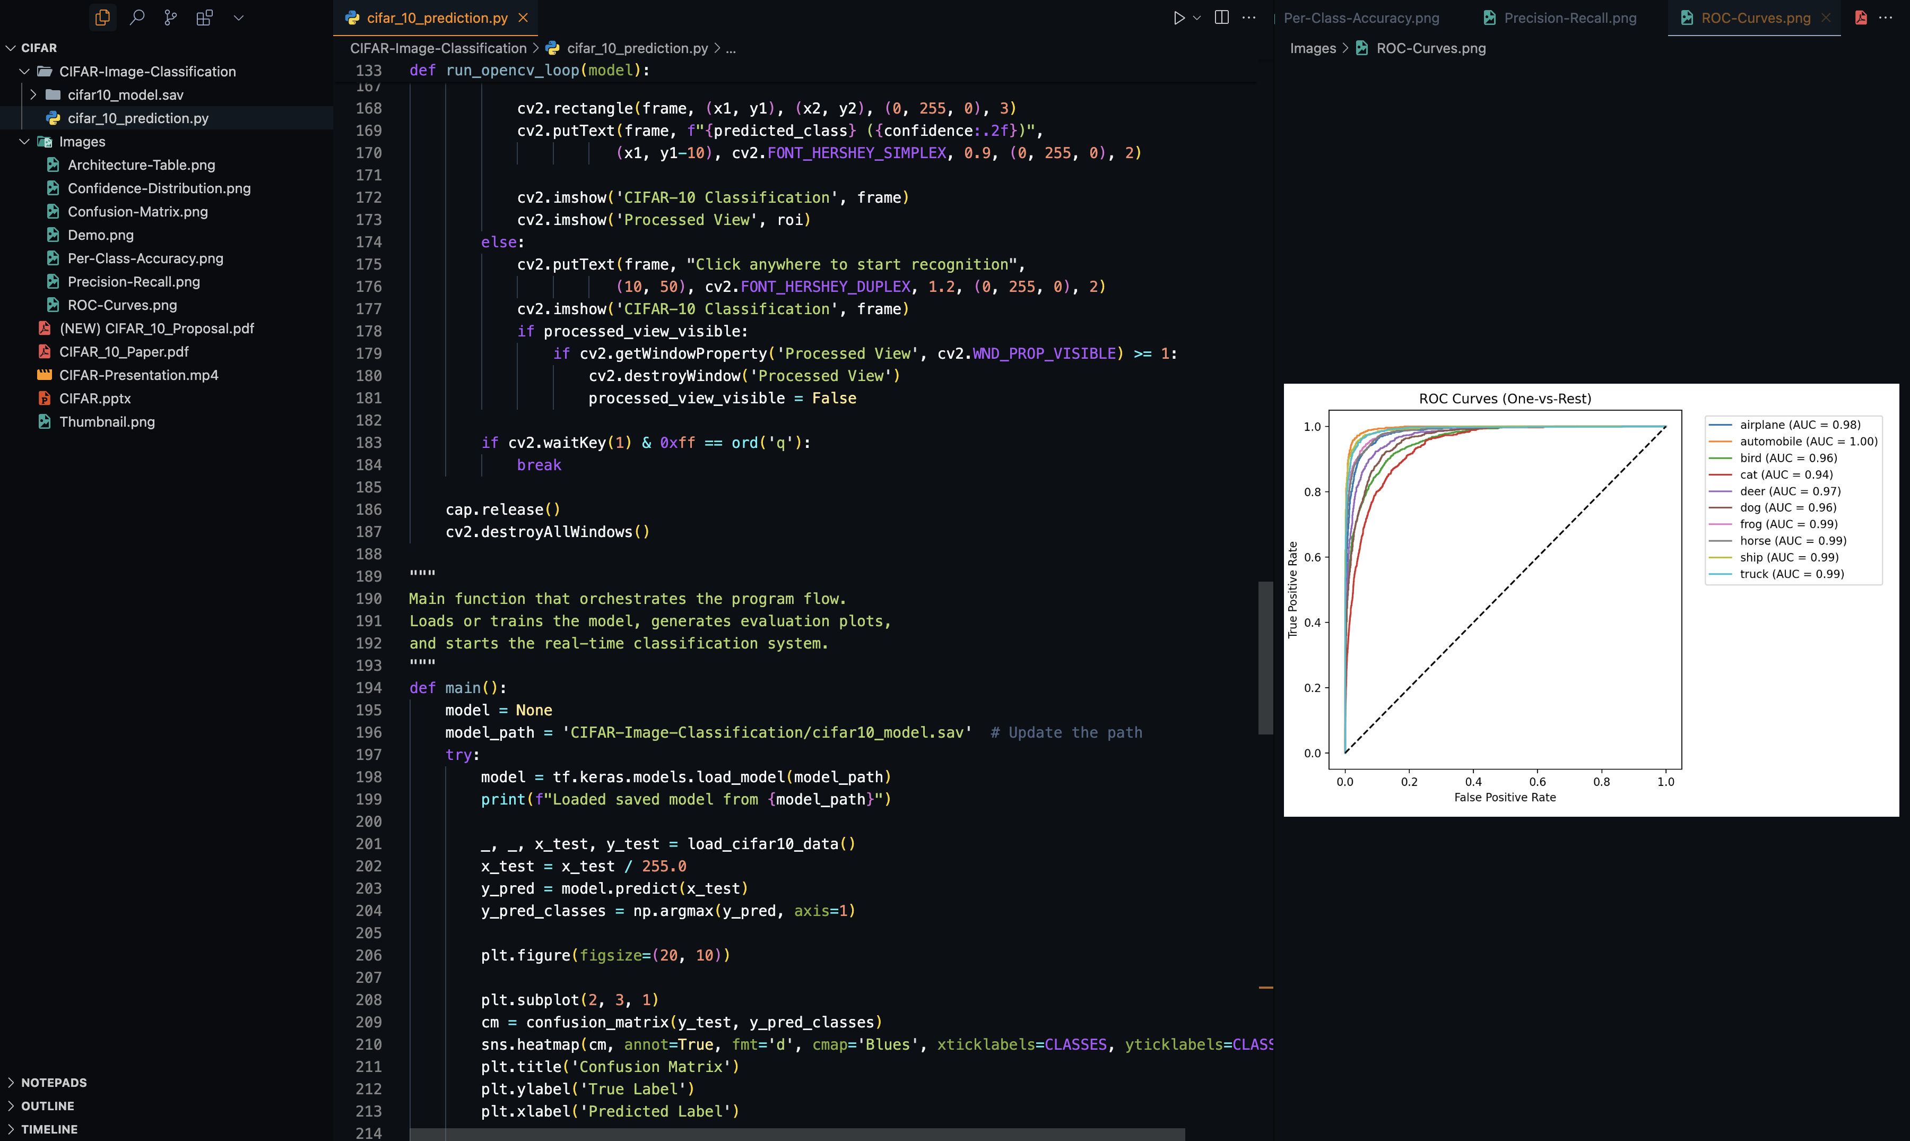The height and width of the screenshot is (1141, 1910).
Task: Click the 'break' statement on line 184
Action: tap(539, 464)
